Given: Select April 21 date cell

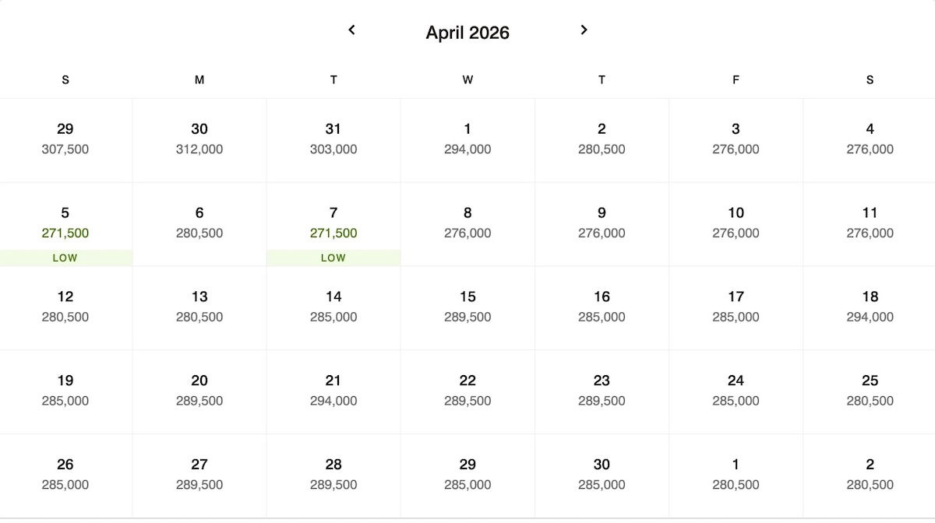Looking at the screenshot, I should tap(333, 391).
